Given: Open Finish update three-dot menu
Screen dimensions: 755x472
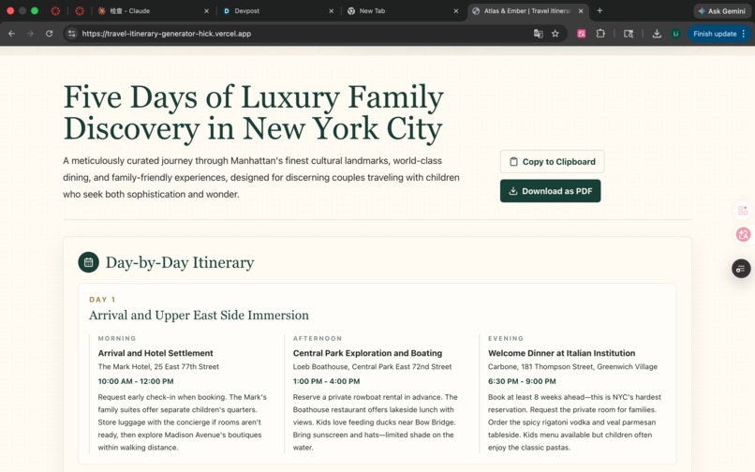Looking at the screenshot, I should (x=744, y=34).
